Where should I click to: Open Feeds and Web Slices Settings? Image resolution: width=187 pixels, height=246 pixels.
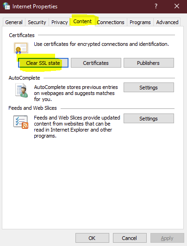[149, 119]
